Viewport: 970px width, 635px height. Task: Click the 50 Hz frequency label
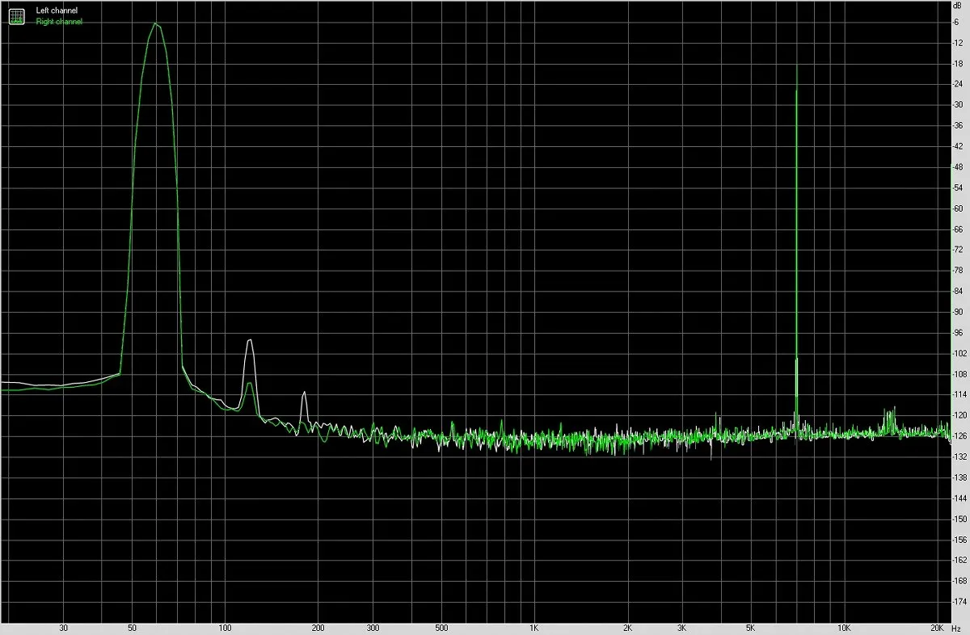point(133,628)
